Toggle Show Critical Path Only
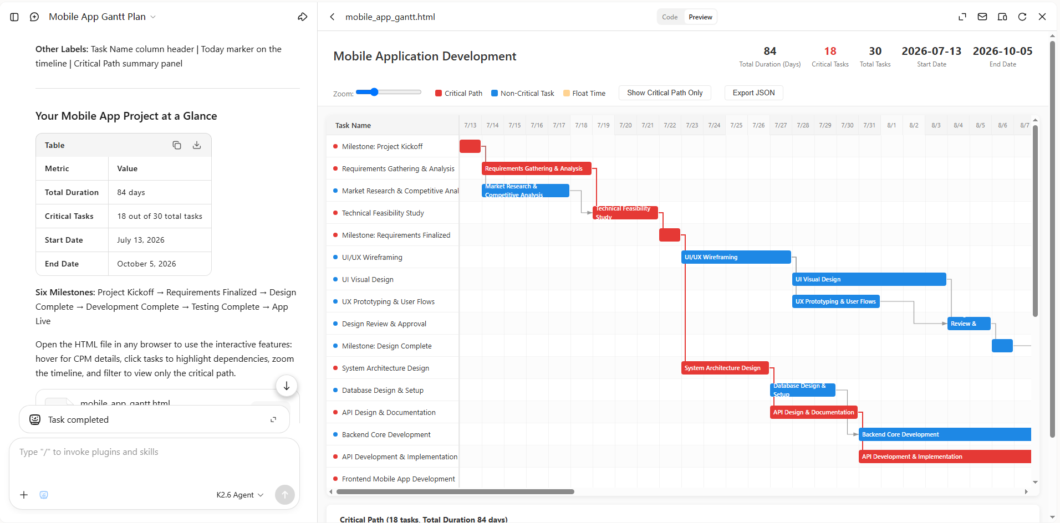 point(665,93)
